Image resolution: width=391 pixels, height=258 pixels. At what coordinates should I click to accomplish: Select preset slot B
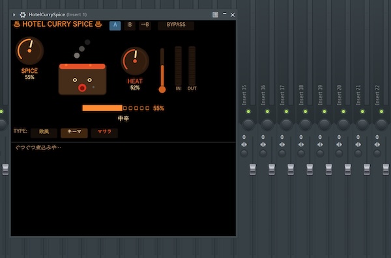(130, 25)
